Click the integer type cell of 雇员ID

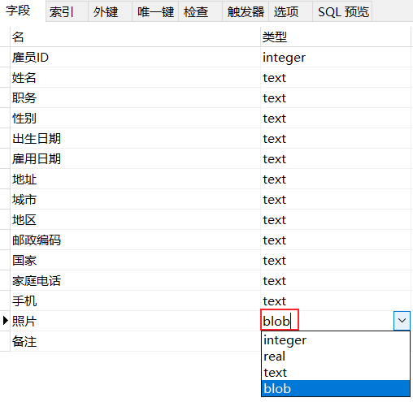pyautogui.click(x=336, y=57)
